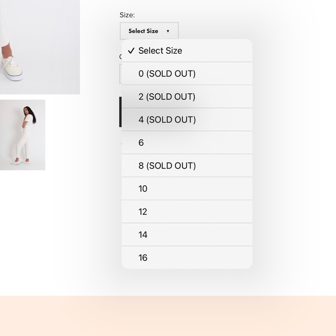
Task: Open the shoe close-up product image
Action: point(40,47)
